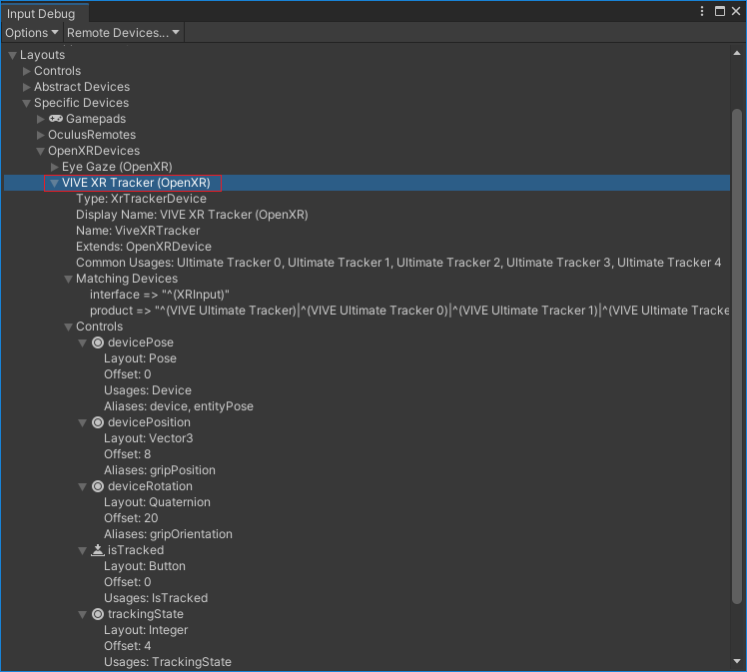Click the scrollbar down arrow
Screen dimensions: 747x672
click(x=737, y=661)
